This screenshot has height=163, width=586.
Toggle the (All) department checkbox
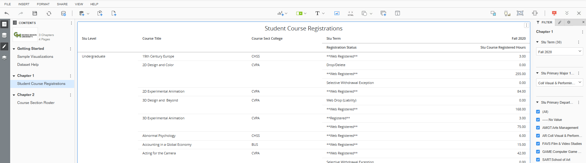pyautogui.click(x=538, y=112)
